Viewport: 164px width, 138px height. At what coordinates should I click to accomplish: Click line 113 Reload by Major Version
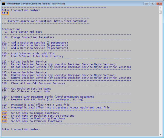tap(59, 64)
